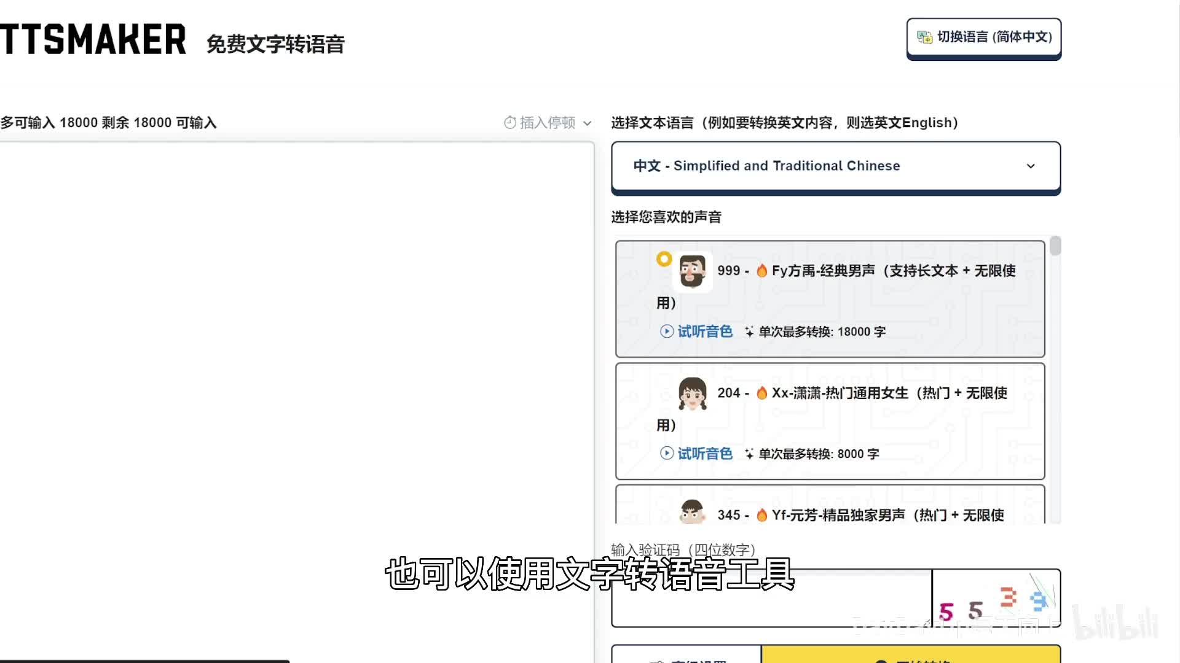Click the flame icon on voice 999
This screenshot has height=663, width=1180.
pos(761,271)
